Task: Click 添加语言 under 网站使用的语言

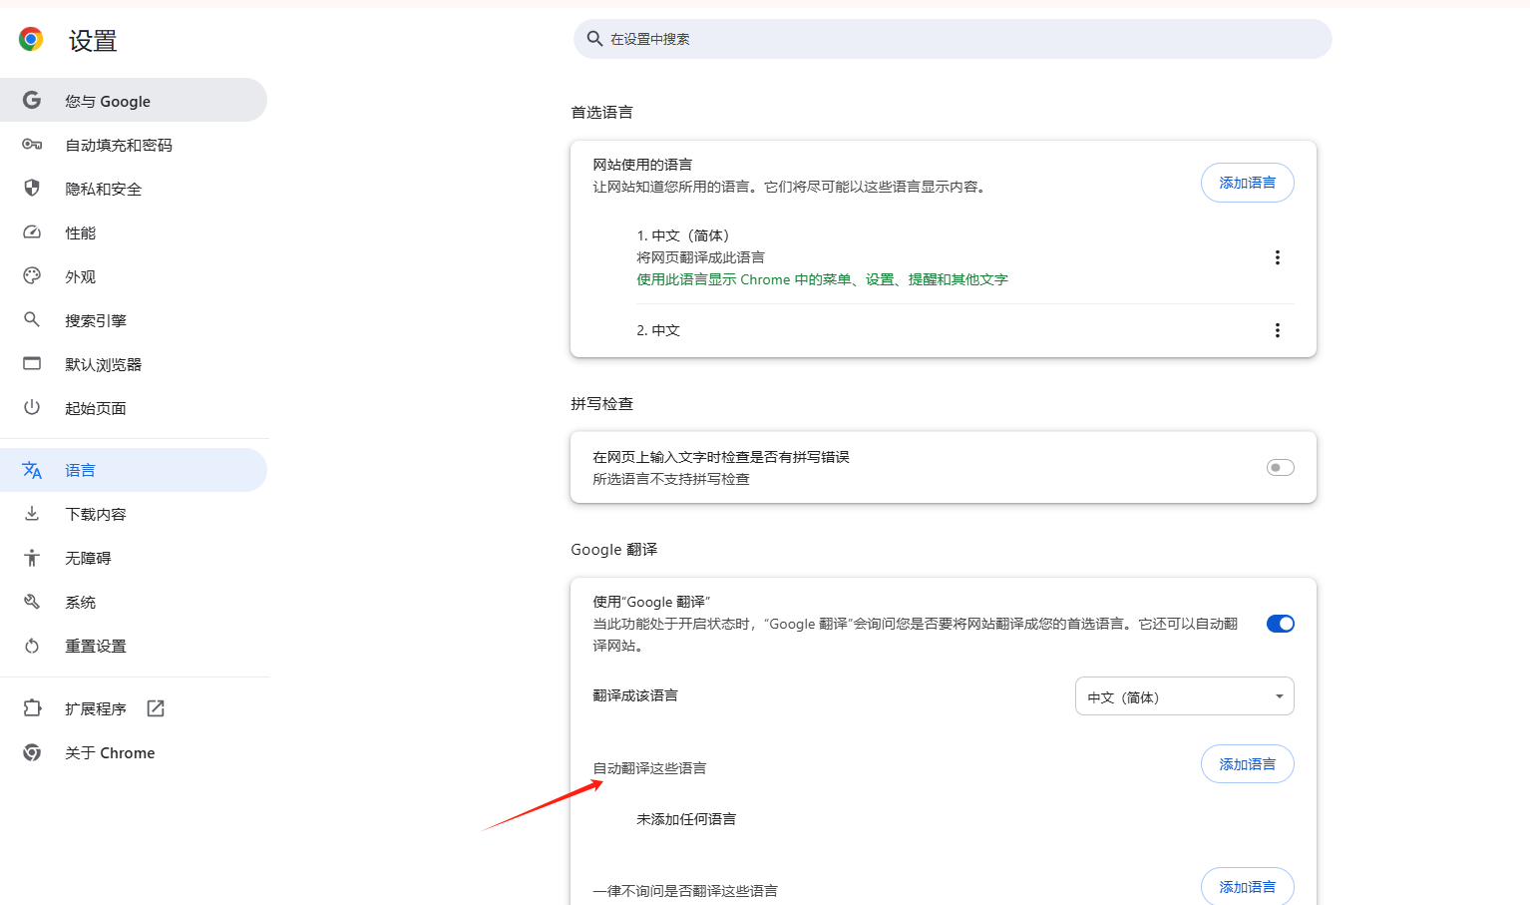Action: tap(1247, 183)
